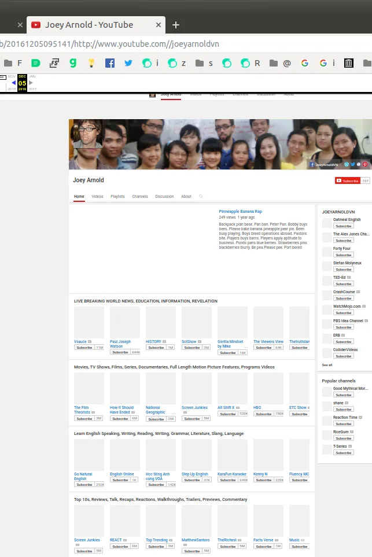Open the Internet Archive building bookmark
372x557 pixels.
[x=348, y=63]
